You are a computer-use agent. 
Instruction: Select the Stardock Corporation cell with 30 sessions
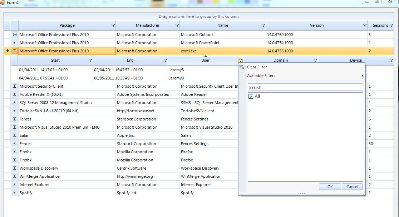tap(148, 144)
